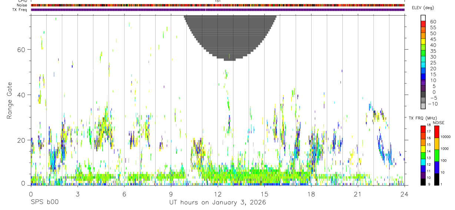Click the cyan 12–13 MHz TX FRQ swatch
This screenshot has width=455, height=210.
coord(423,162)
